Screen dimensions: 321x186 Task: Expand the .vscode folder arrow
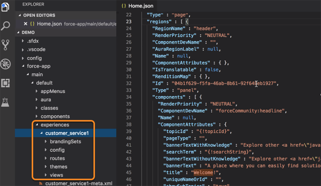(23, 49)
